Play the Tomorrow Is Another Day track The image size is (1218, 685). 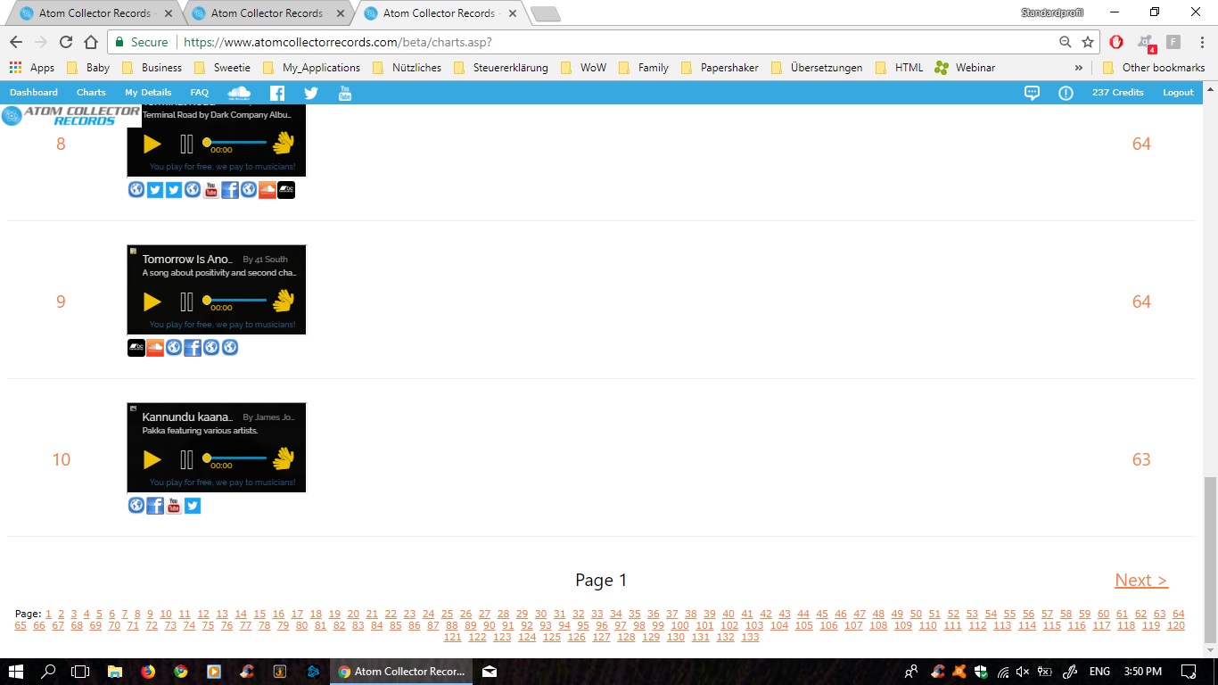152,301
